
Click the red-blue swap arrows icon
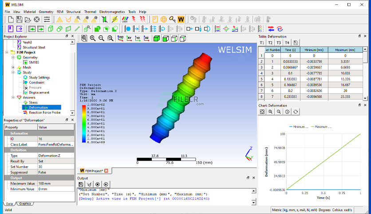[x=271, y=29]
